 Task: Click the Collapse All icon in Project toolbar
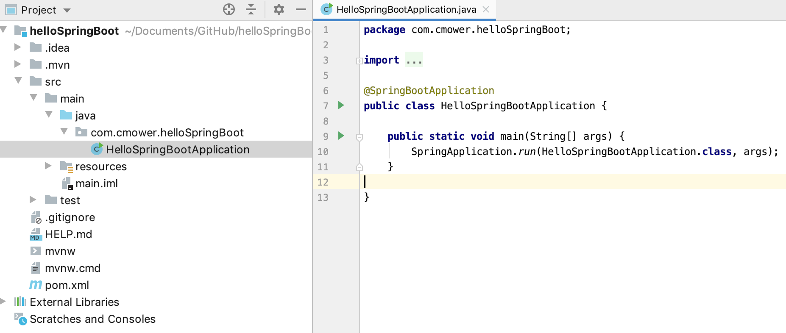(251, 9)
